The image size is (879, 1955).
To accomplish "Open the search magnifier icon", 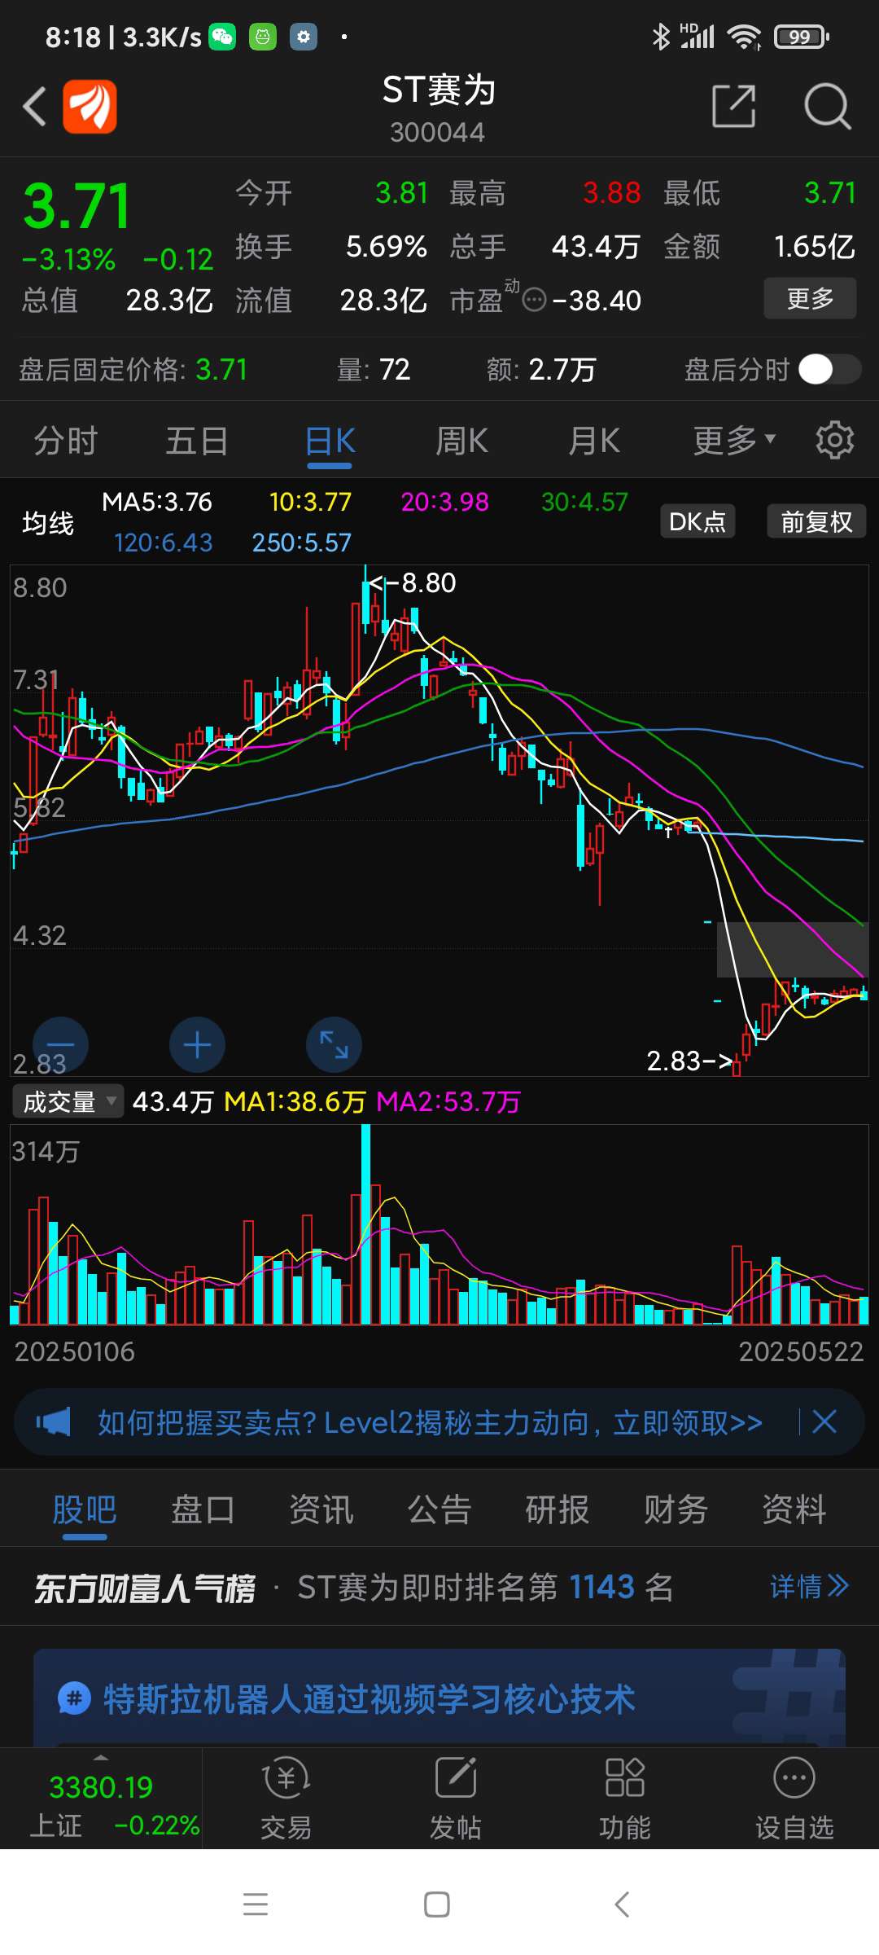I will pyautogui.click(x=827, y=106).
